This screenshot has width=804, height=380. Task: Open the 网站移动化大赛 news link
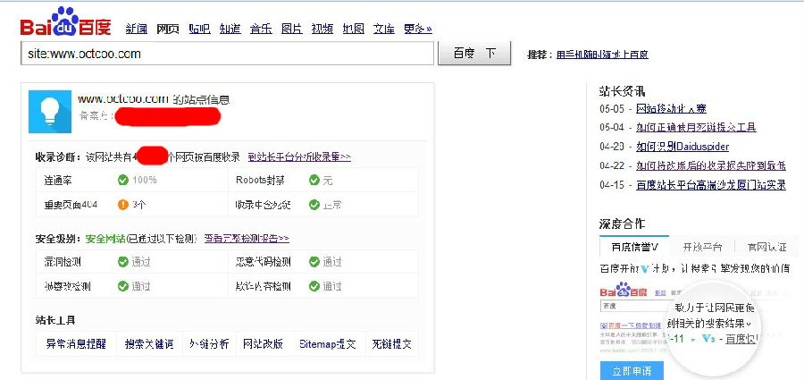pyautogui.click(x=671, y=109)
